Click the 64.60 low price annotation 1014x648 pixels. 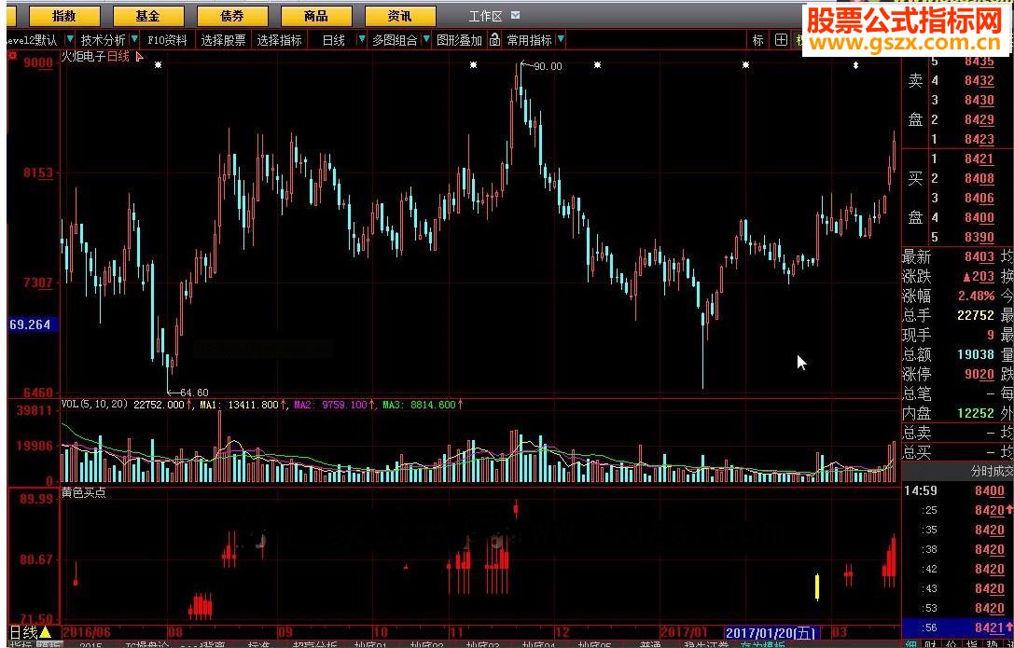(x=194, y=393)
